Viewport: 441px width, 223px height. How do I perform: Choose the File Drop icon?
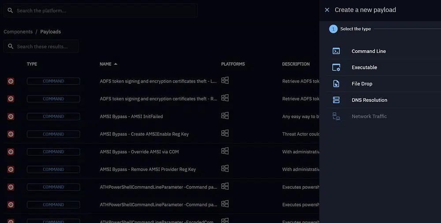[336, 84]
